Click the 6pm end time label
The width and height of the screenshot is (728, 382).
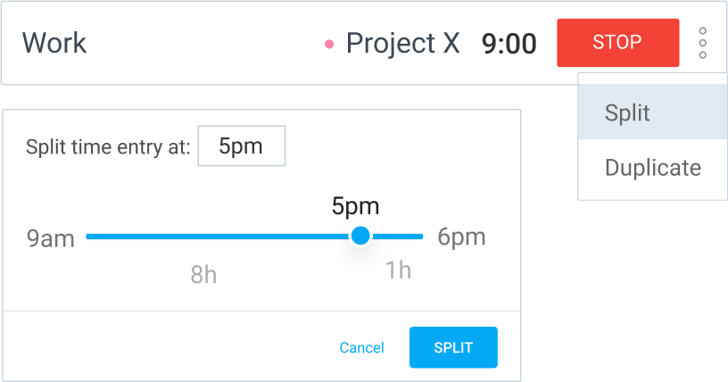point(461,237)
